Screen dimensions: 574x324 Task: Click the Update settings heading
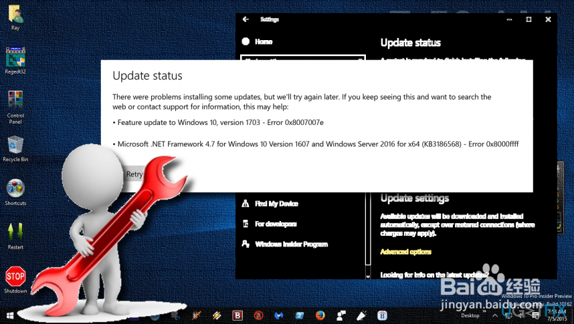[414, 198]
